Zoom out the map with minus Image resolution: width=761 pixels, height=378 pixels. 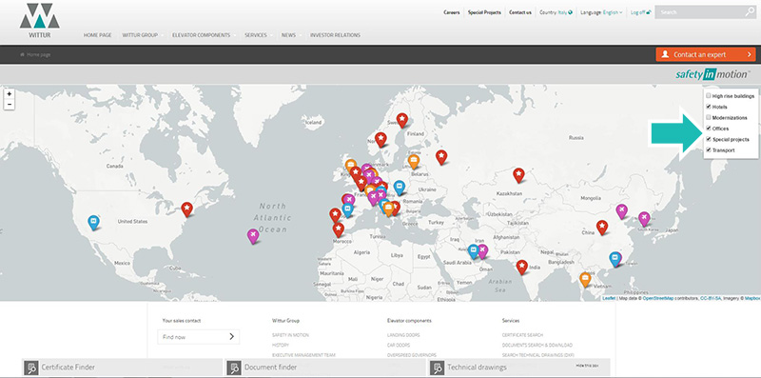click(x=10, y=105)
